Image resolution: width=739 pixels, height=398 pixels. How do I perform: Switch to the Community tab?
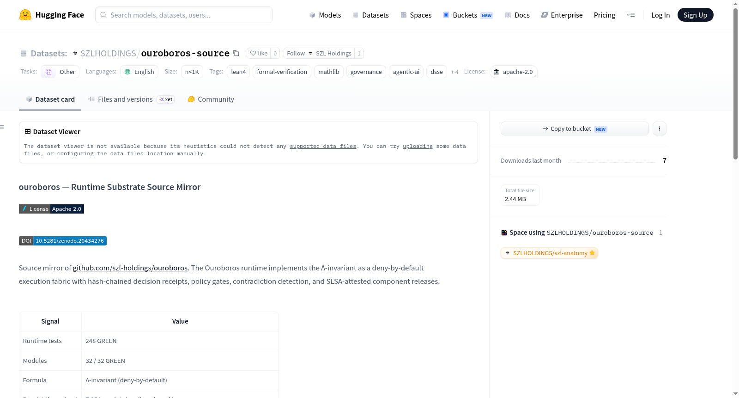pos(211,99)
